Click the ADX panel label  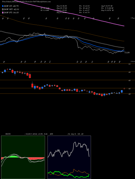click(x=52, y=134)
